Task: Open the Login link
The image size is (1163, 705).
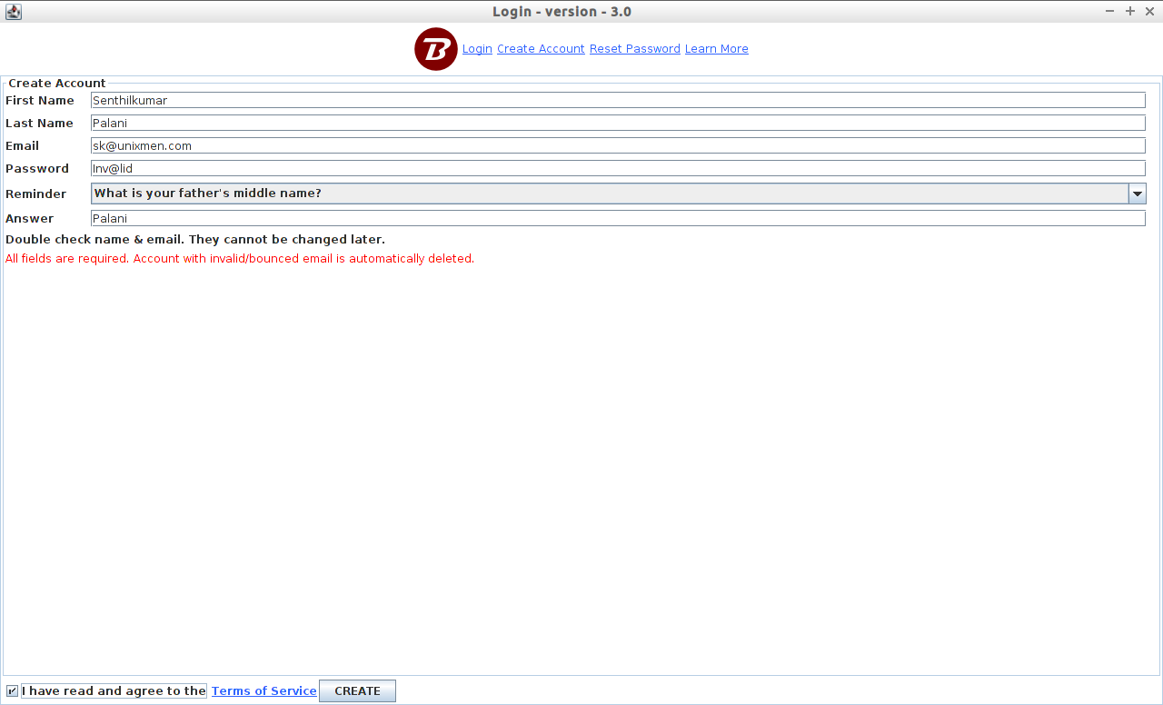Action: tap(477, 49)
